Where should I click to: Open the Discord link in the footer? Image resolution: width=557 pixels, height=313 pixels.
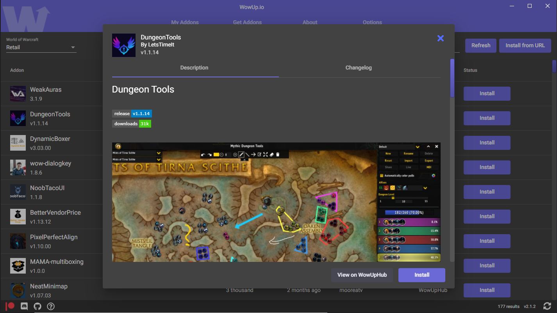[24, 306]
